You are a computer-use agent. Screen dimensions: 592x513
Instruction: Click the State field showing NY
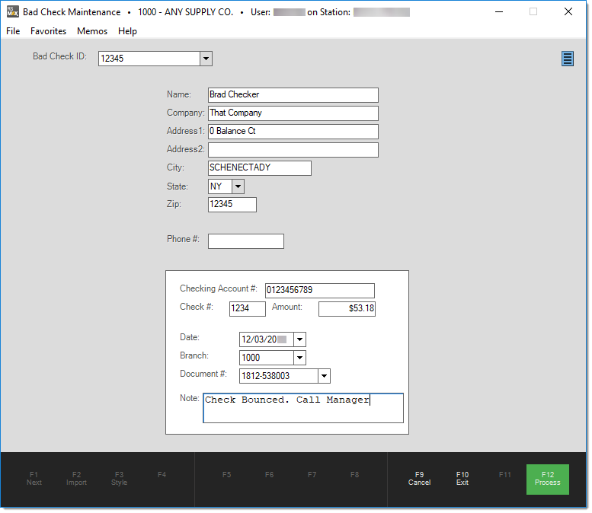pos(220,186)
